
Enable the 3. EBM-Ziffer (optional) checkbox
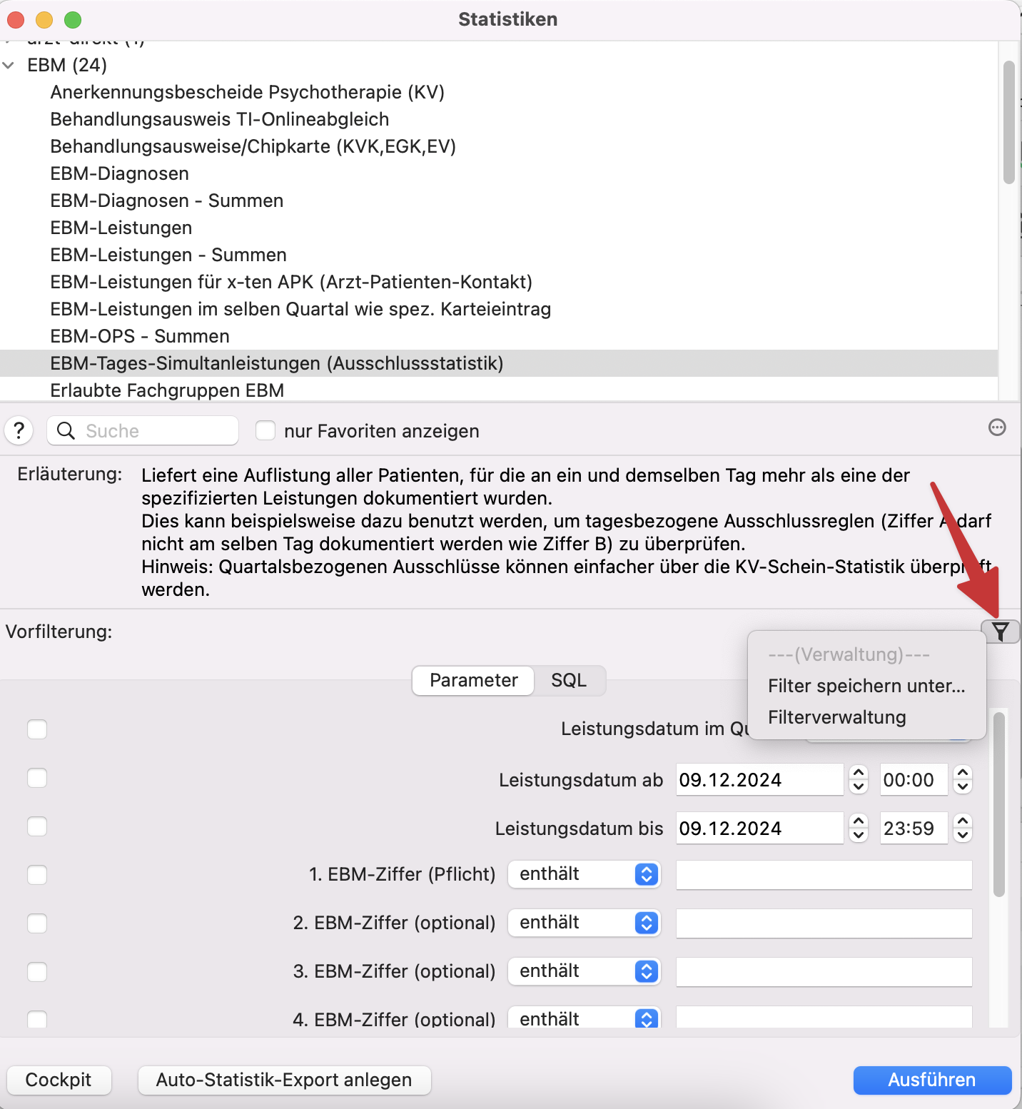click(x=37, y=972)
